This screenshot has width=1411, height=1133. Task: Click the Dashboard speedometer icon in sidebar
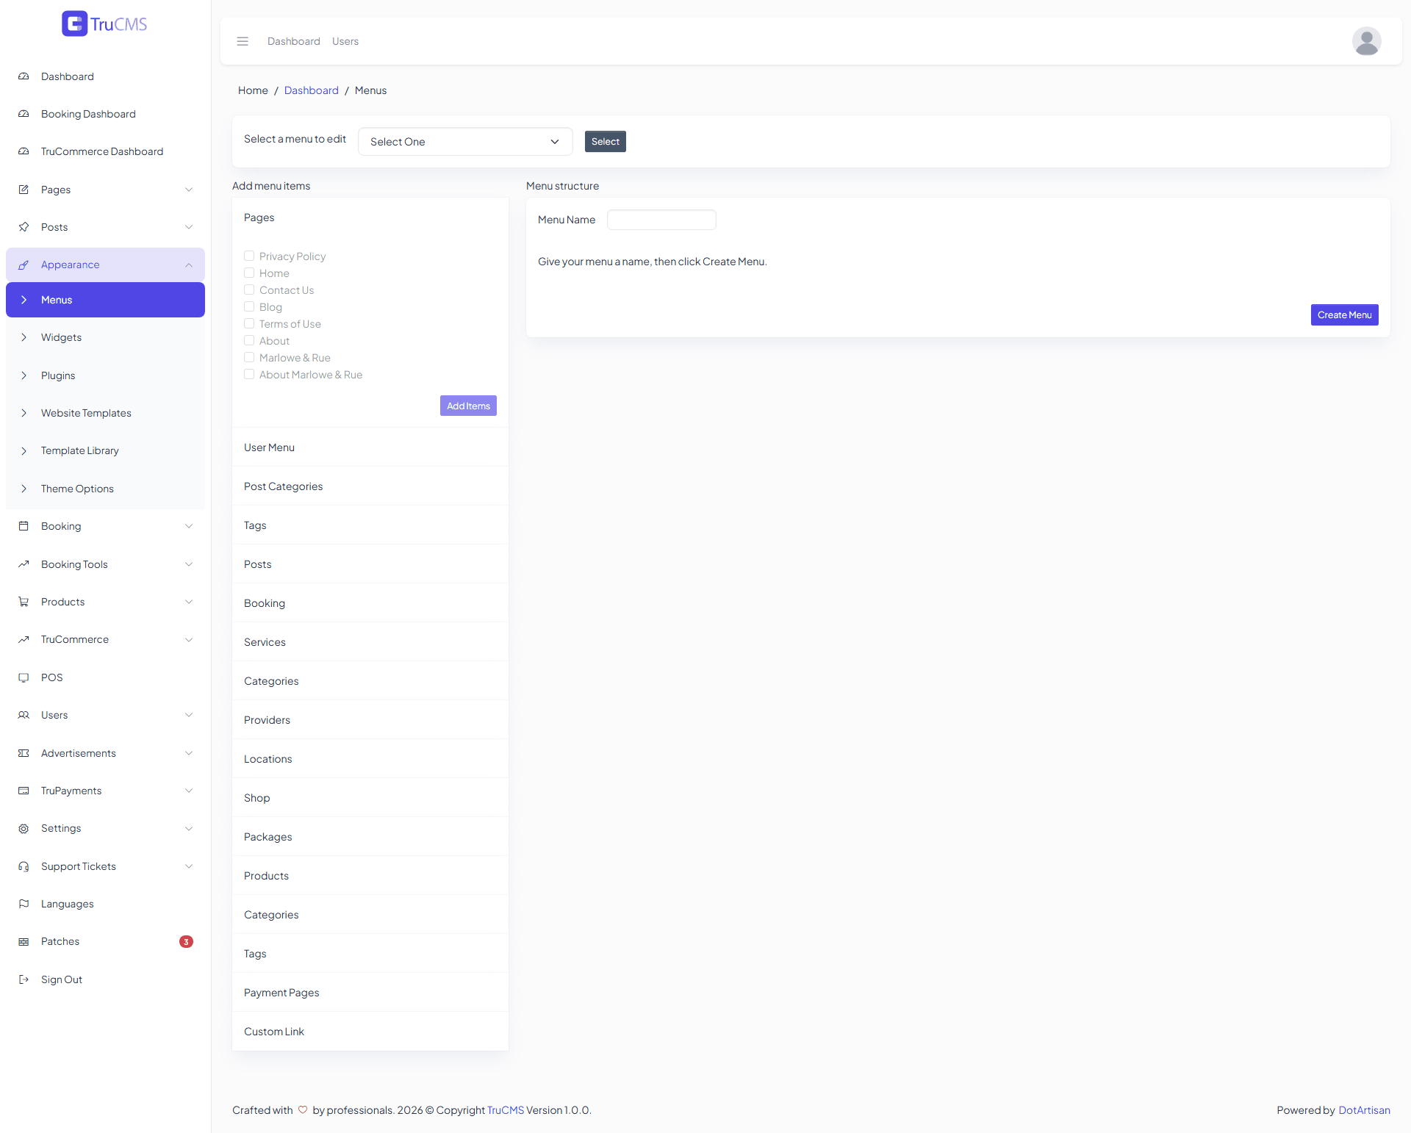[x=24, y=76]
